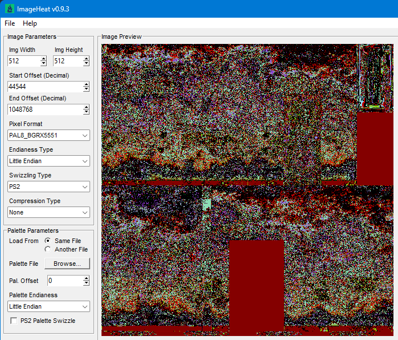
Task: Click the Palette Endianess label text
Action: pyautogui.click(x=33, y=295)
